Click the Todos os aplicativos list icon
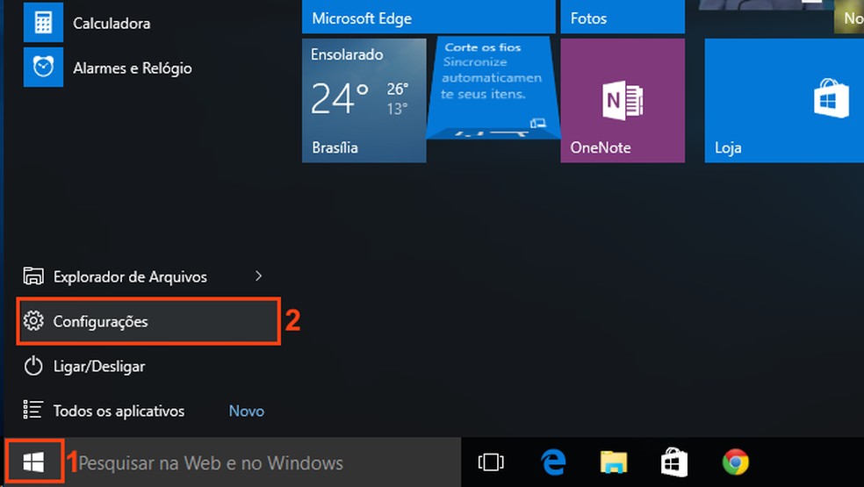 coord(33,410)
